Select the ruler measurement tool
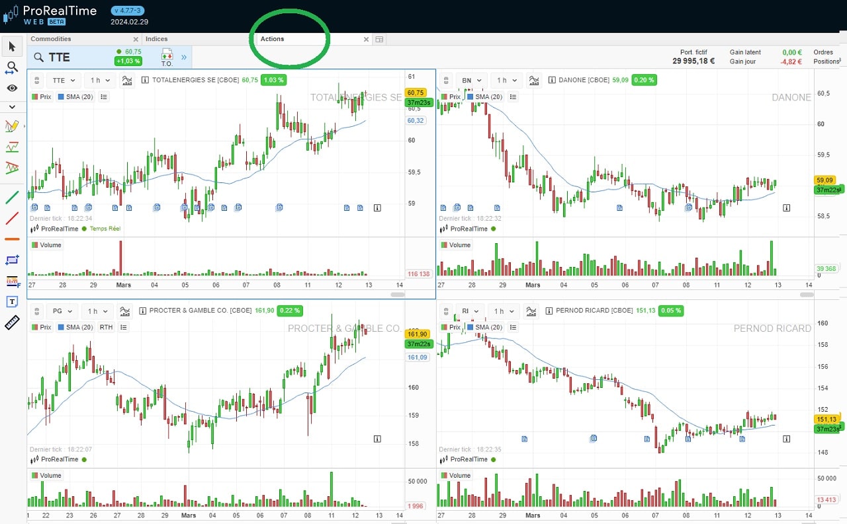 click(12, 322)
